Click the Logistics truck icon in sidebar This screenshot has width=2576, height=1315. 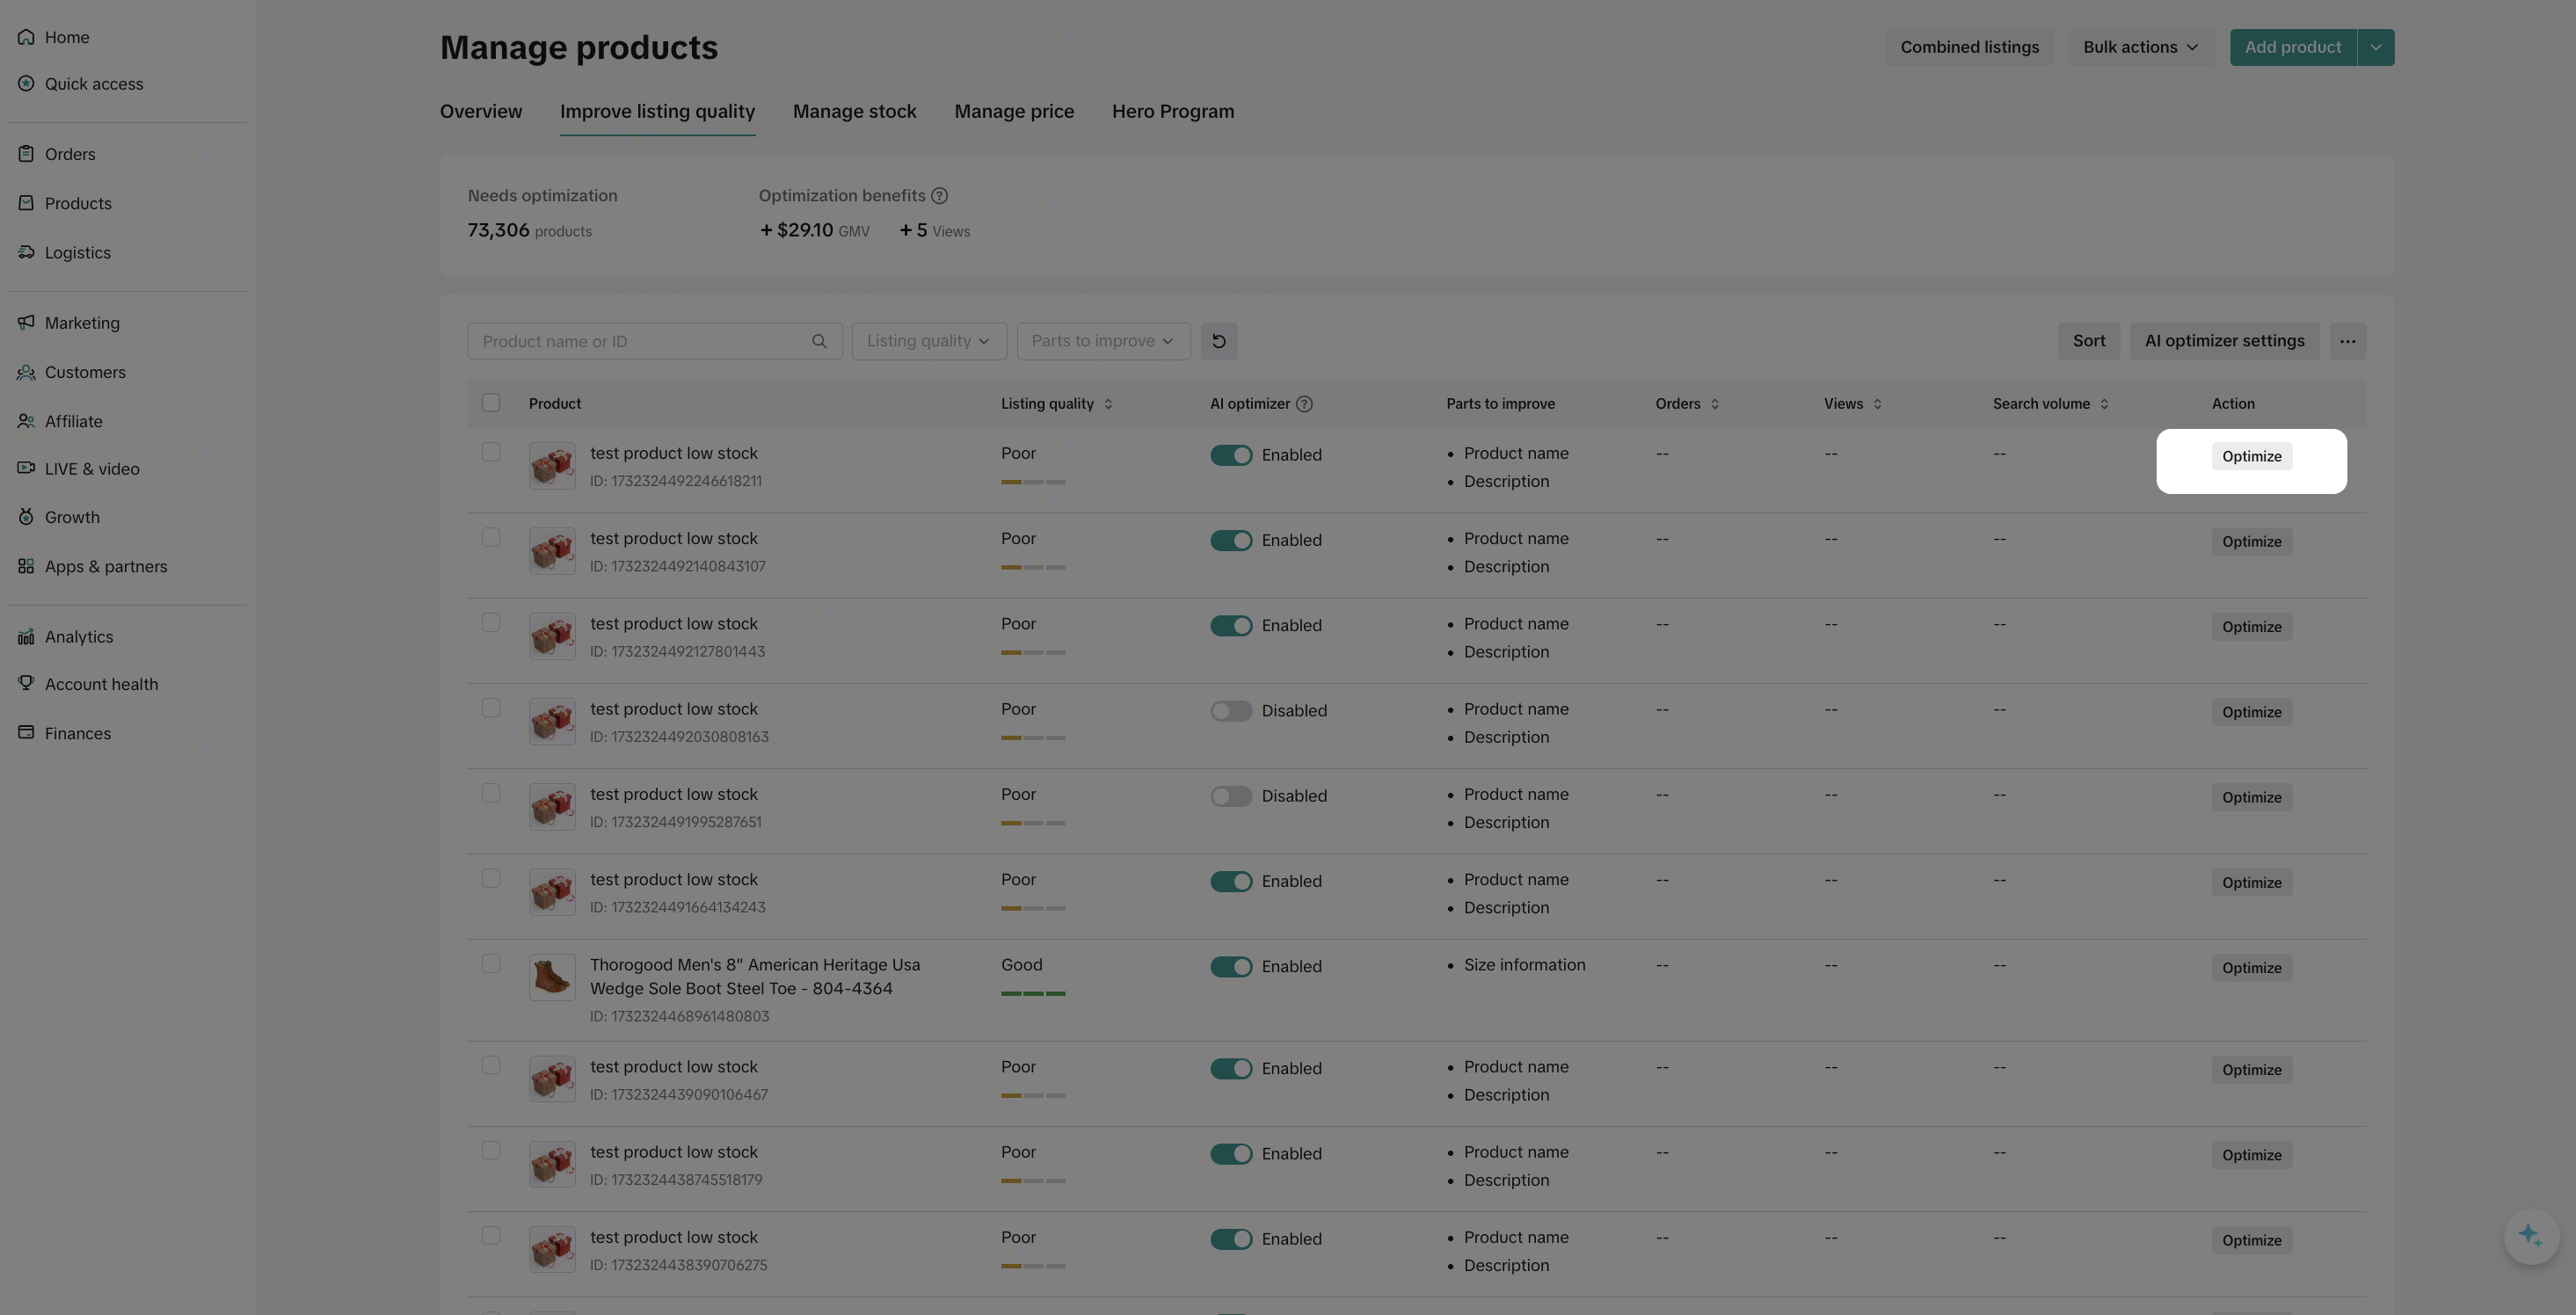(x=26, y=252)
